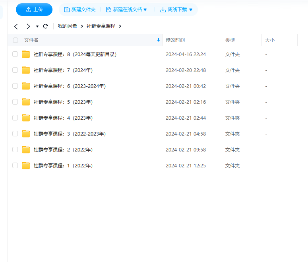Click the date 2024-02-20 22:48
Screen dimensions: 308x262
click(x=186, y=70)
